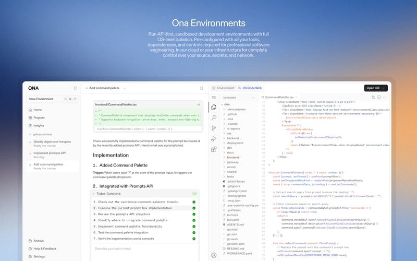The image size is (417, 261).
Task: Open the README.md file
Action: point(236,248)
